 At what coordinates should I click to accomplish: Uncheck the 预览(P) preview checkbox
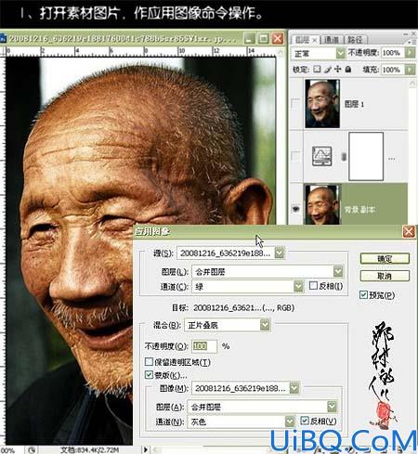coord(363,294)
